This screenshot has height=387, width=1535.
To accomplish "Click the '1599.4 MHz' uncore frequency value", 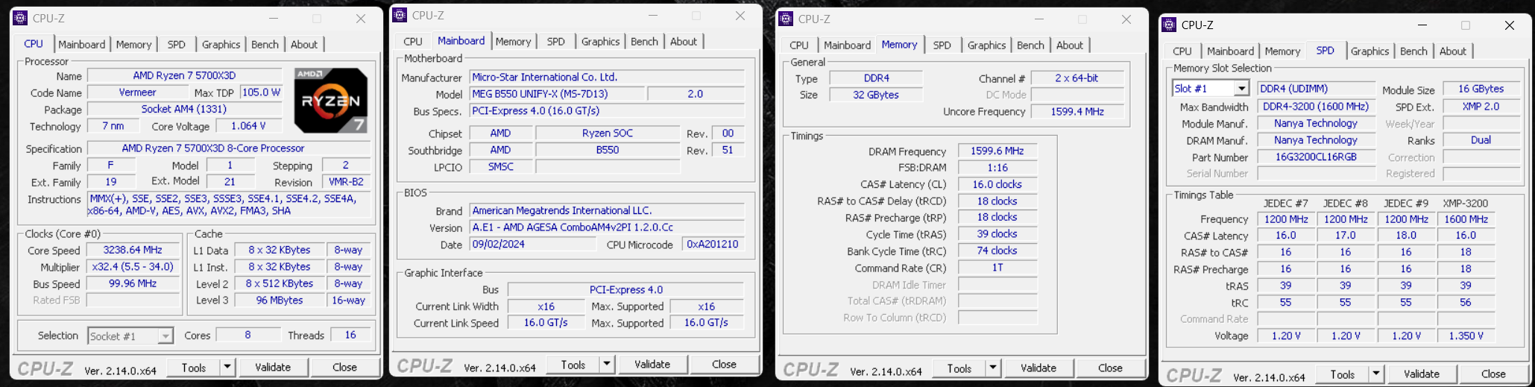I will click(x=1077, y=111).
